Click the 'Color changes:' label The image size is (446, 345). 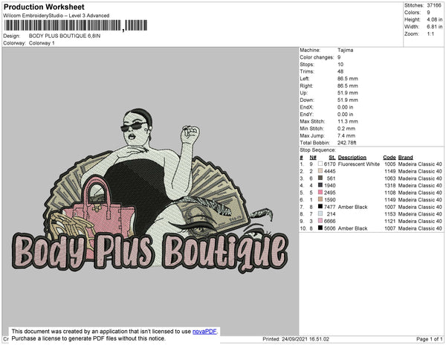(x=317, y=57)
